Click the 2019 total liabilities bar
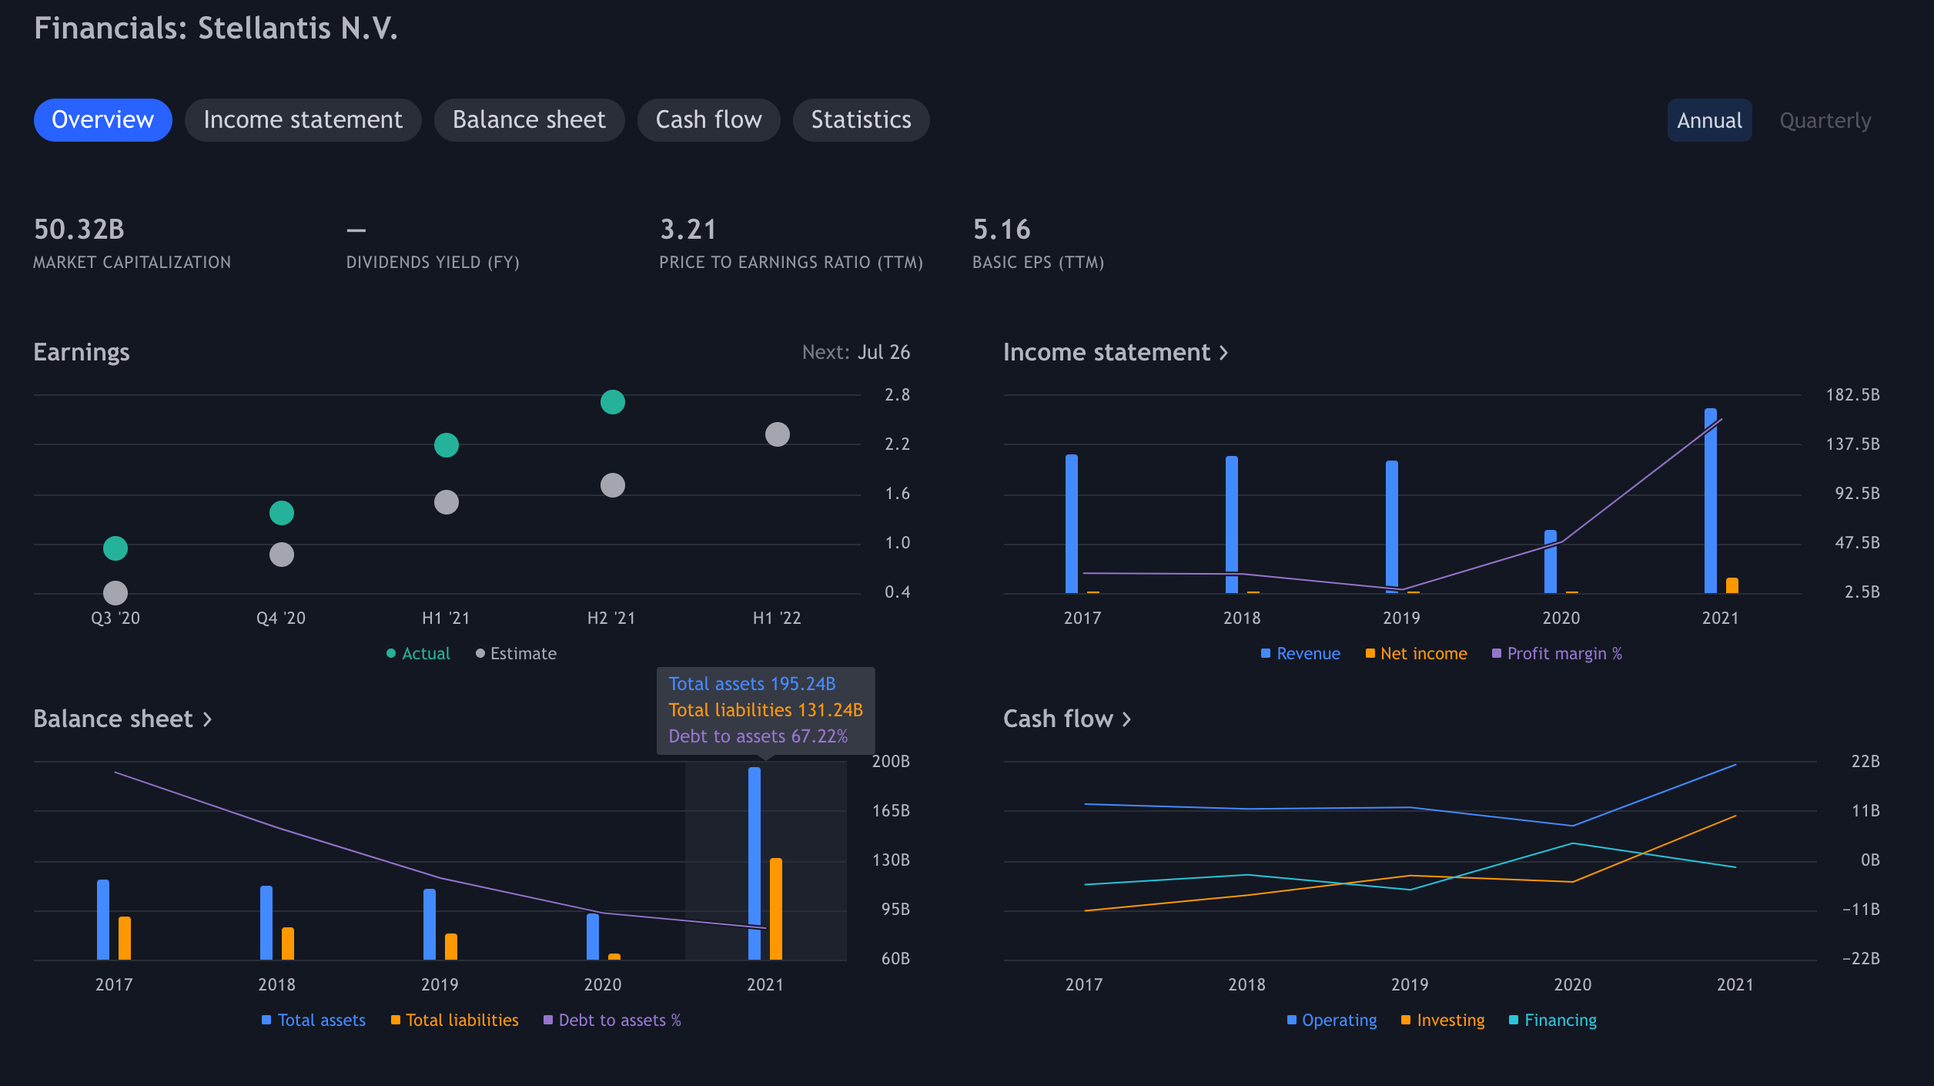The height and width of the screenshot is (1086, 1934). [x=451, y=947]
